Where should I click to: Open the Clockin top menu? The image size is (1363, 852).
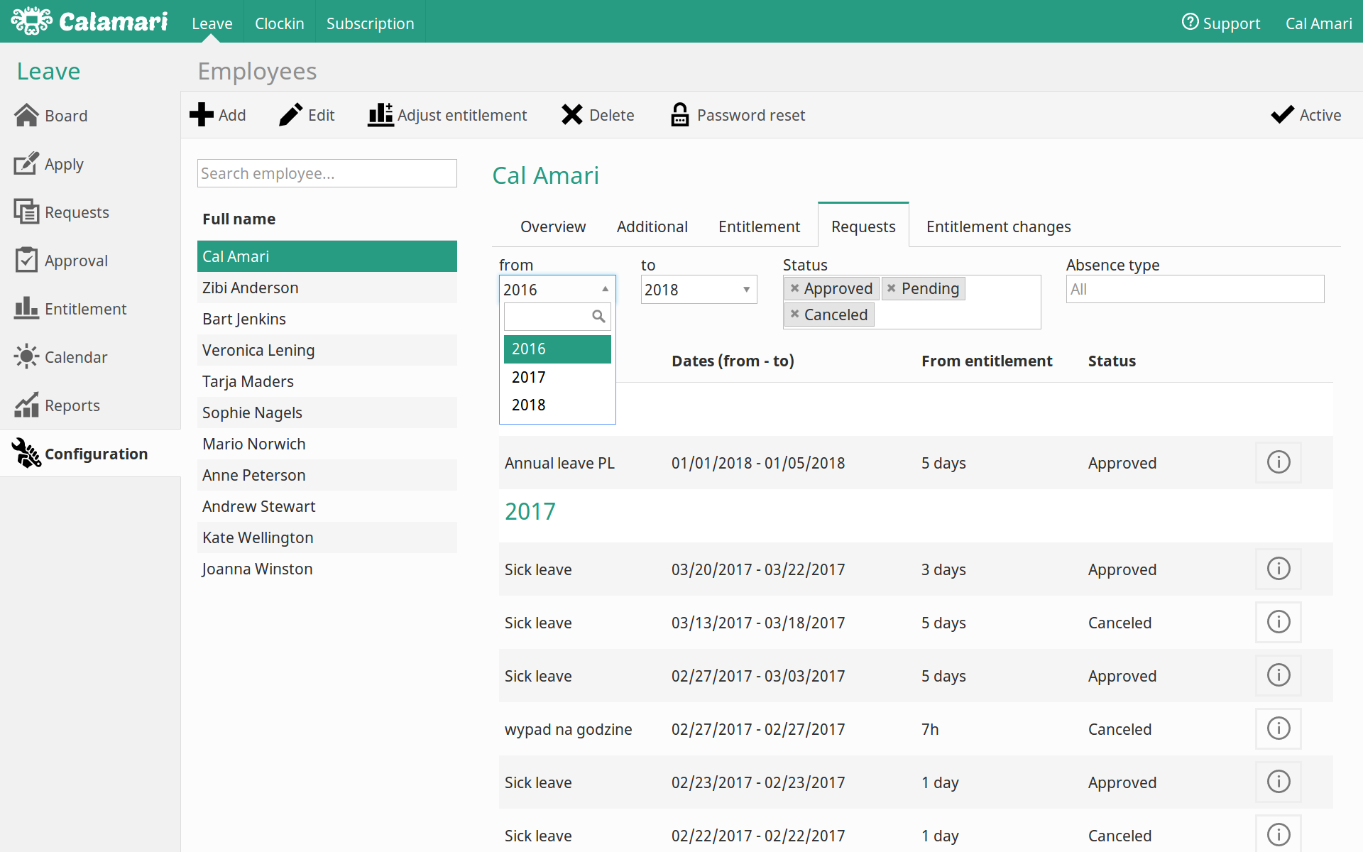click(x=279, y=23)
